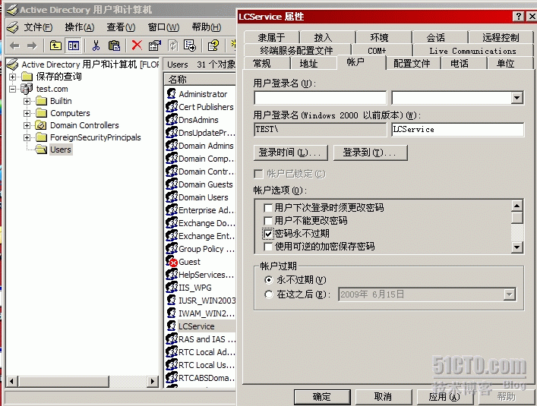Check 'User must change password at next logon'

click(268, 208)
